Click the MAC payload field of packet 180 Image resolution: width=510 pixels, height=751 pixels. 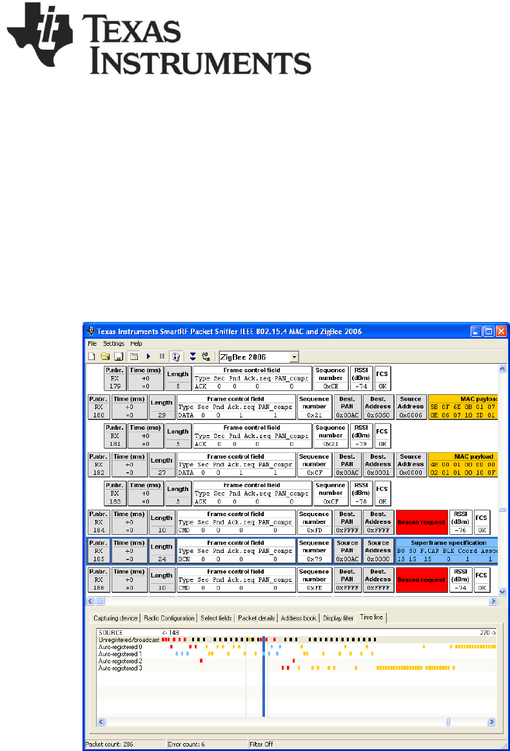tap(463, 407)
